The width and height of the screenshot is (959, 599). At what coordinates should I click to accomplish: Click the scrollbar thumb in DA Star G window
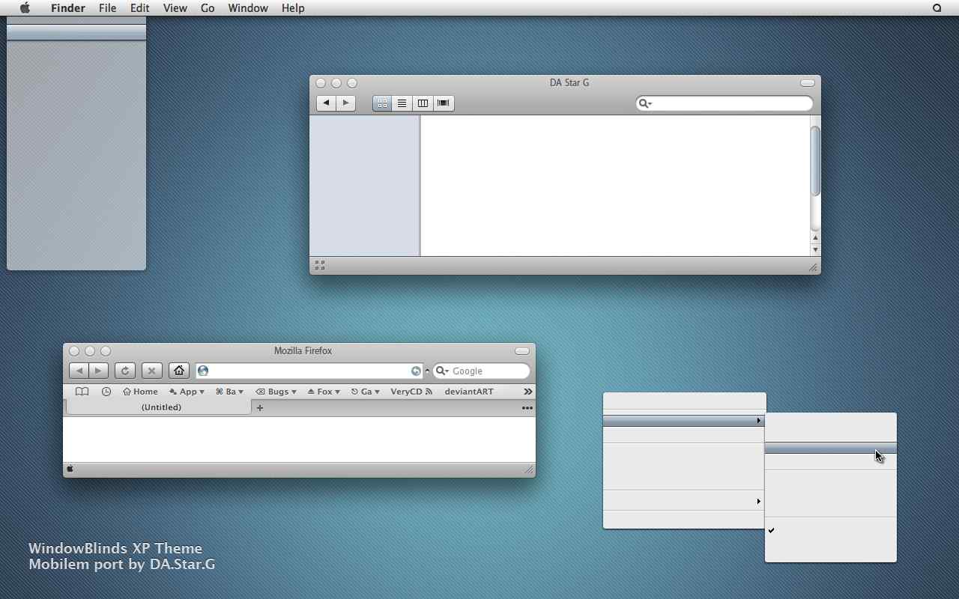click(x=815, y=161)
